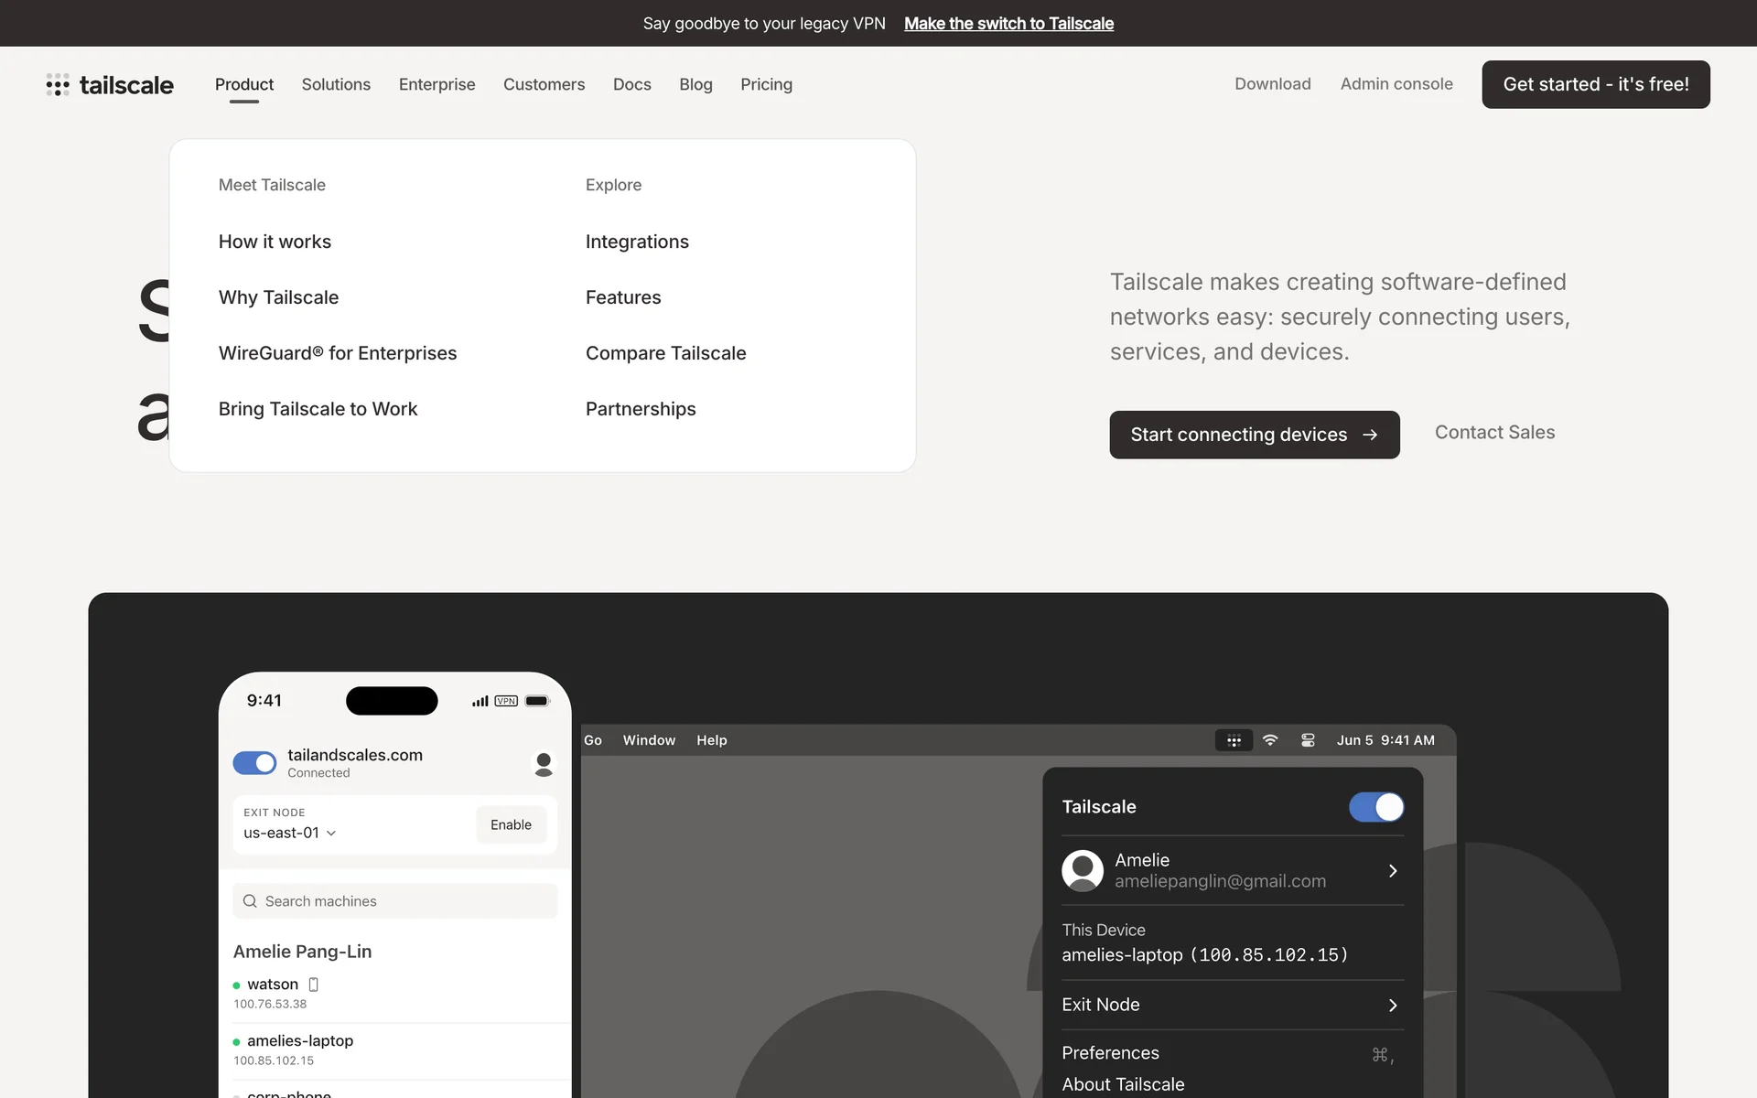
Task: Click the Search machines field
Action: (x=403, y=901)
